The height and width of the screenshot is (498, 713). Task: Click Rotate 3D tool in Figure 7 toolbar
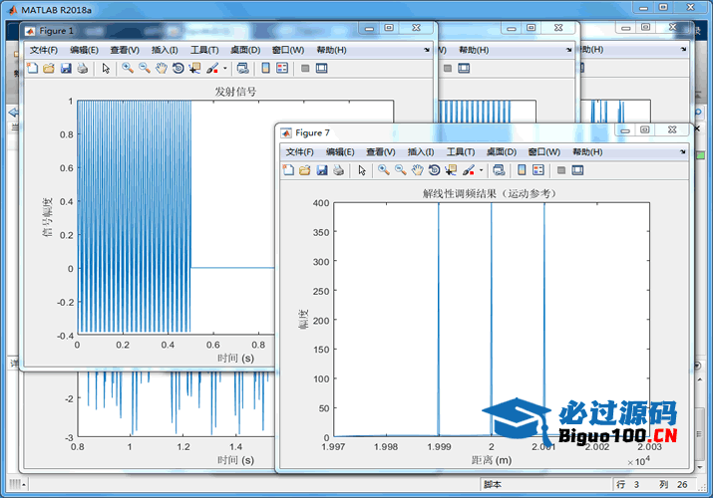tap(434, 170)
